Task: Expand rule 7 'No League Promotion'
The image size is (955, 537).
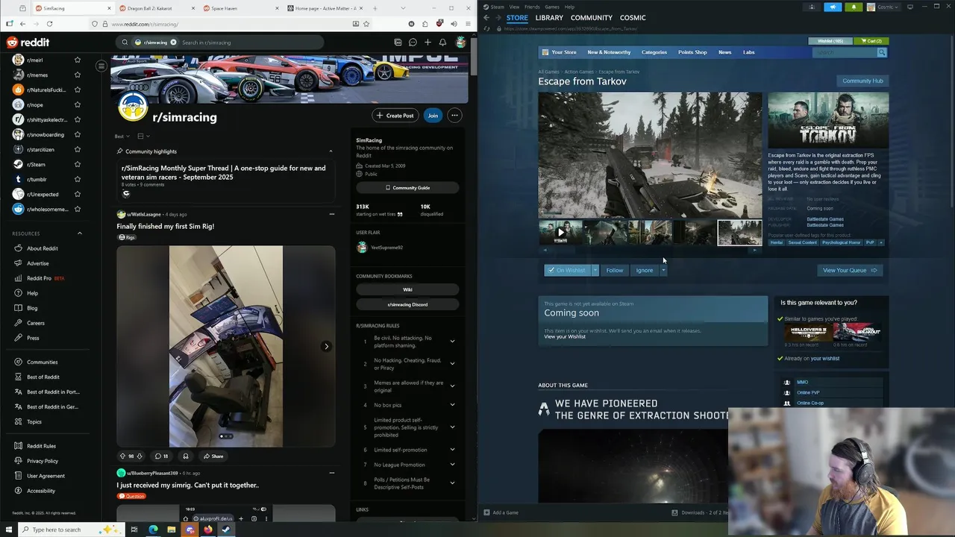Action: 452,465
